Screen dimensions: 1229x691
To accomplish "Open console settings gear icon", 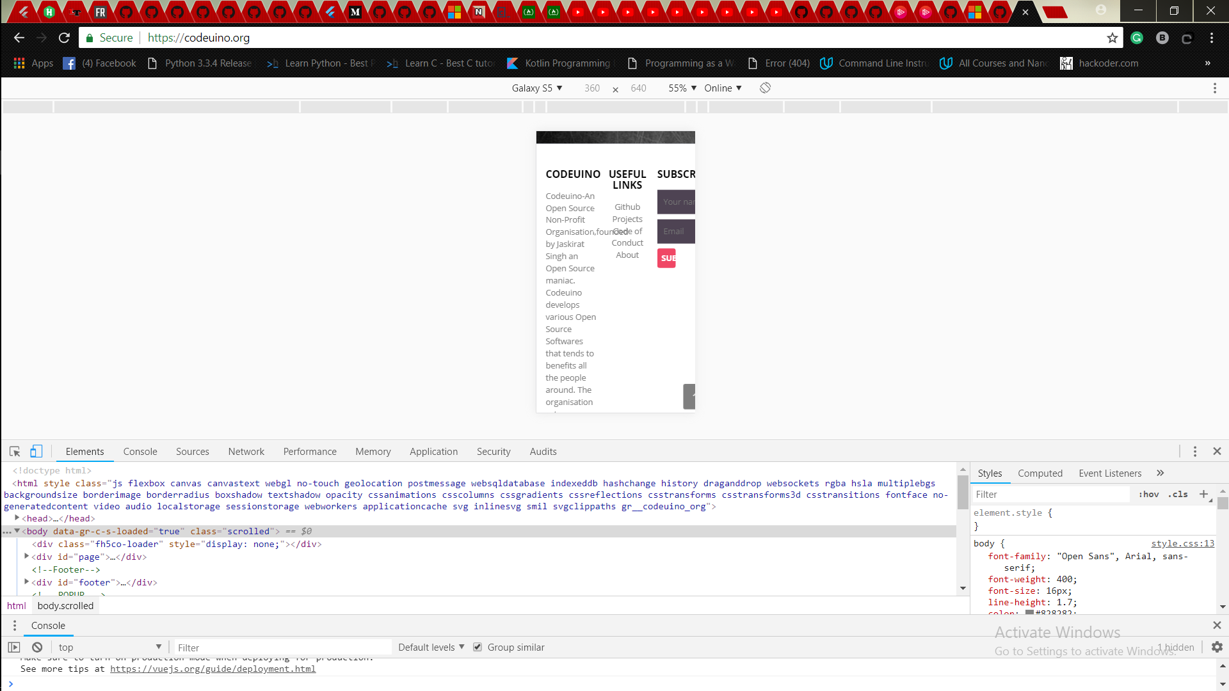I will [1217, 647].
